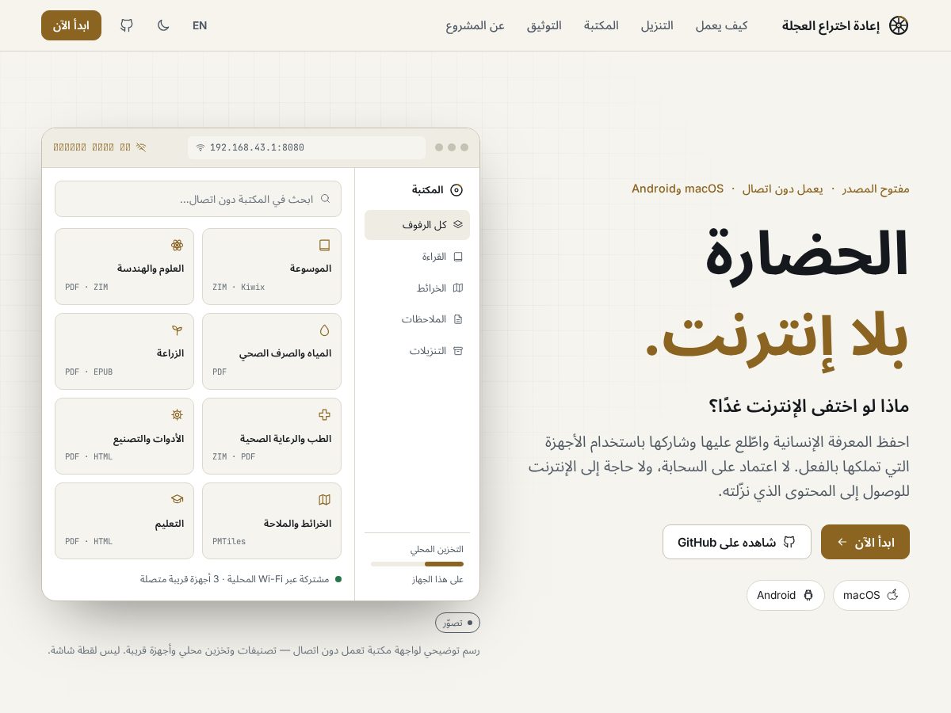Click the GitHub icon inside the 'شاهده على GitHub' button
Screen dimensions: 951x713
pos(789,542)
